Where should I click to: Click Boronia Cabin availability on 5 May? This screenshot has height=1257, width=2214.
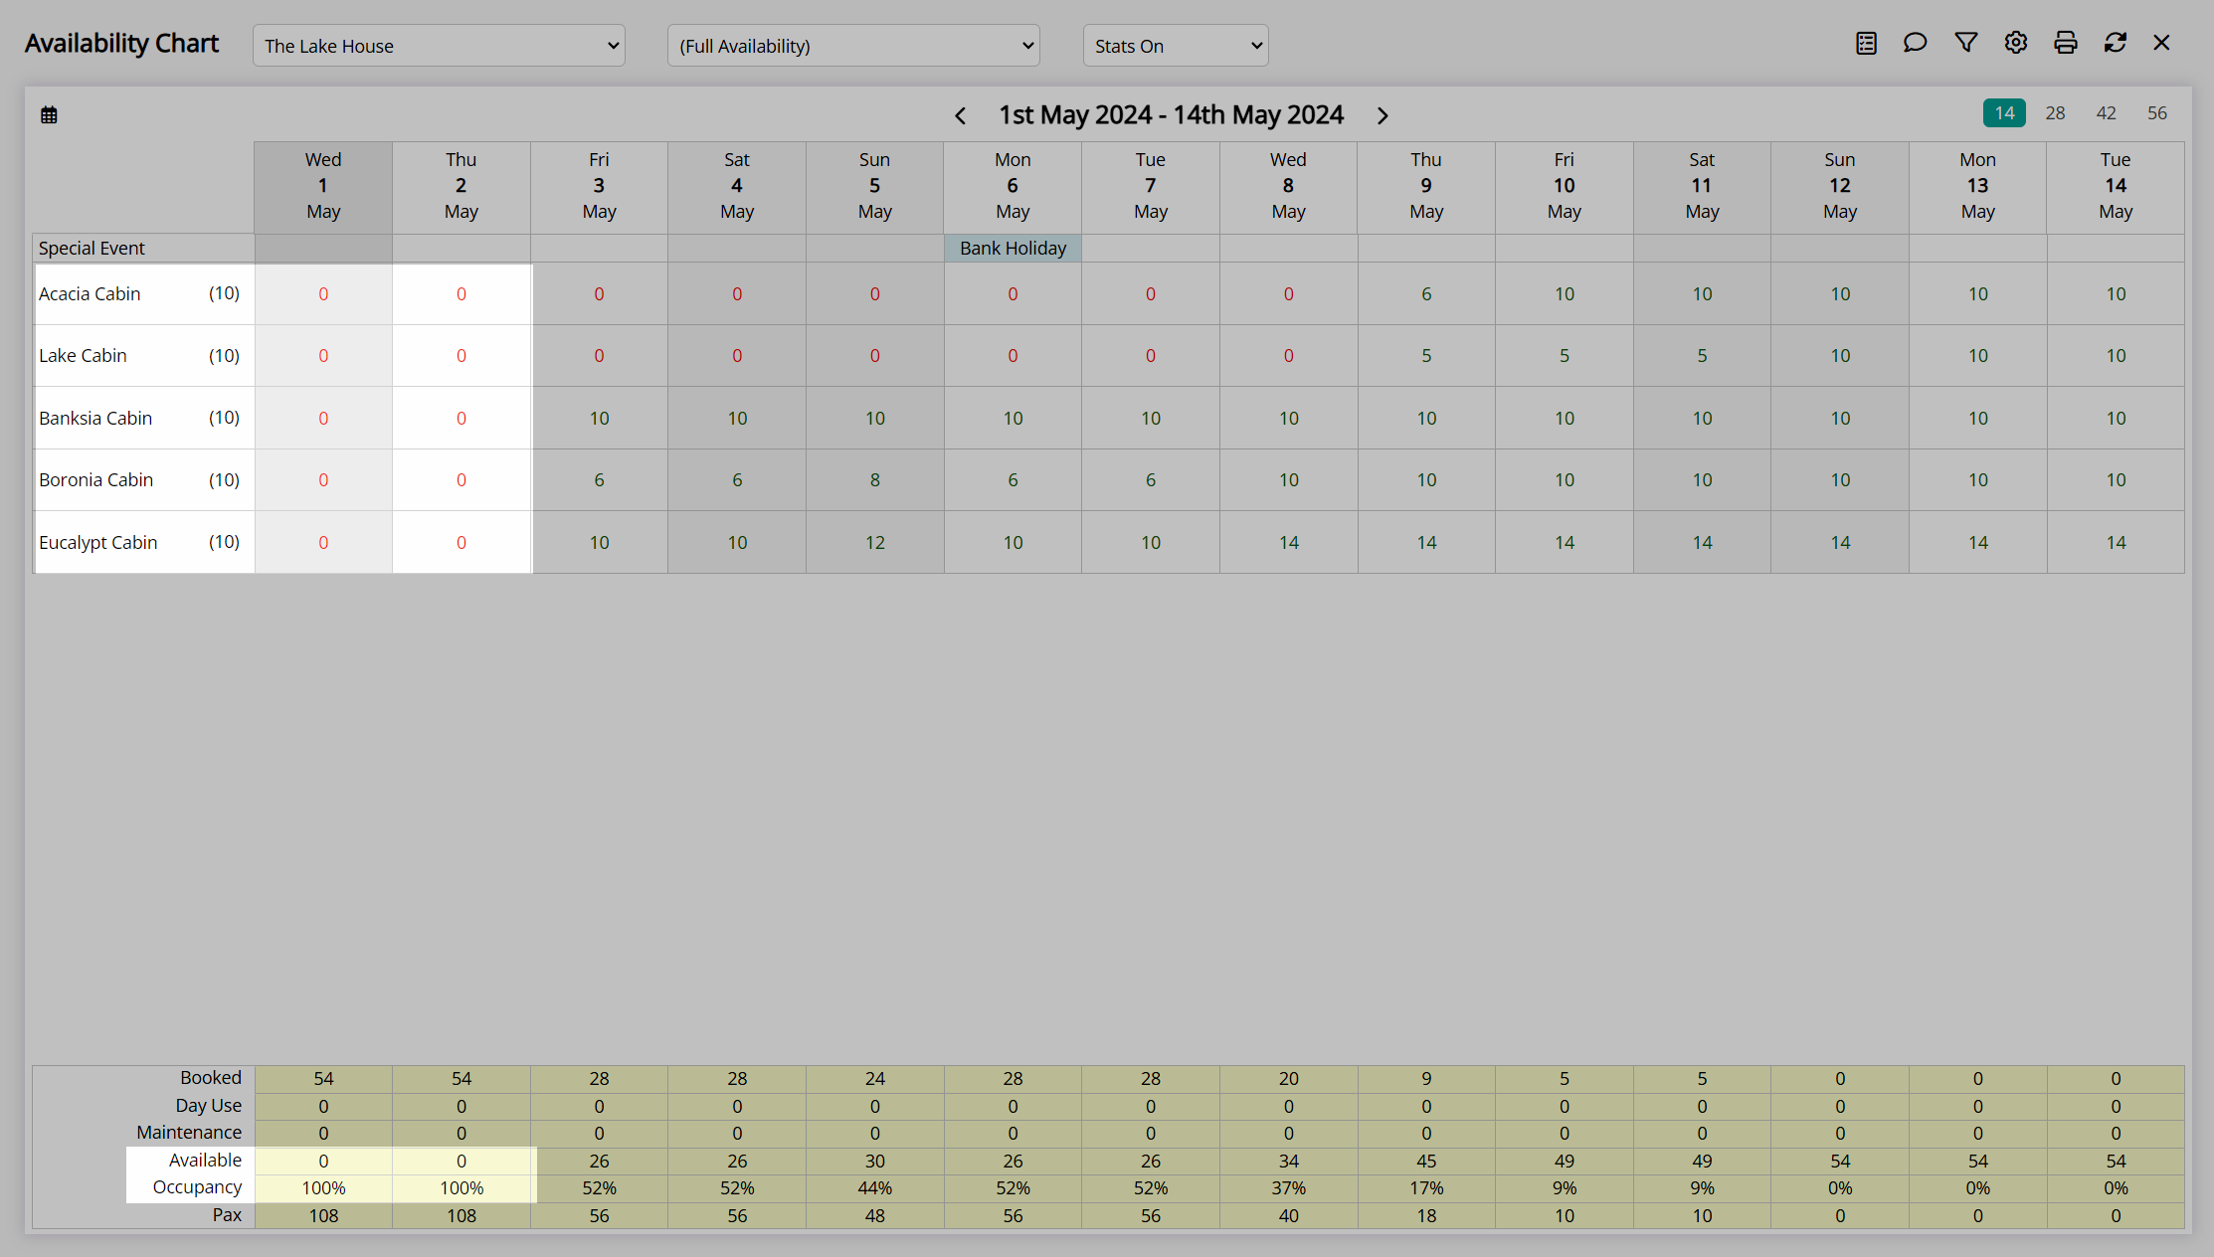[874, 479]
